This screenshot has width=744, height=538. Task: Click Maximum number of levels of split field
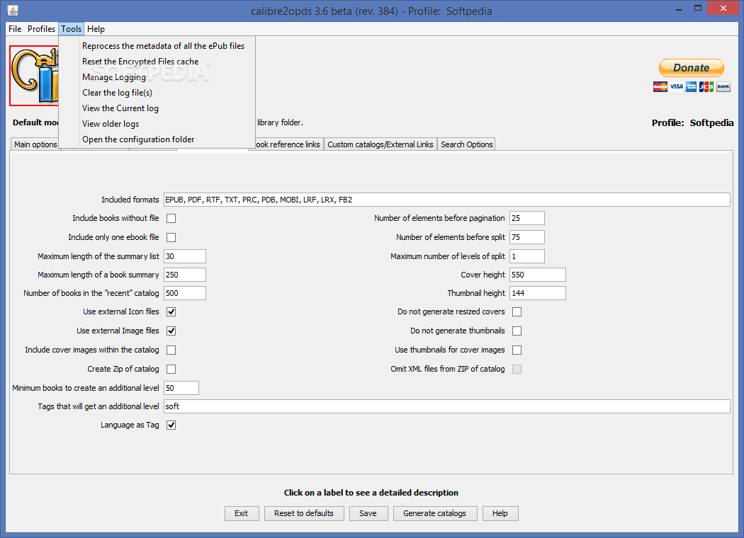(526, 256)
